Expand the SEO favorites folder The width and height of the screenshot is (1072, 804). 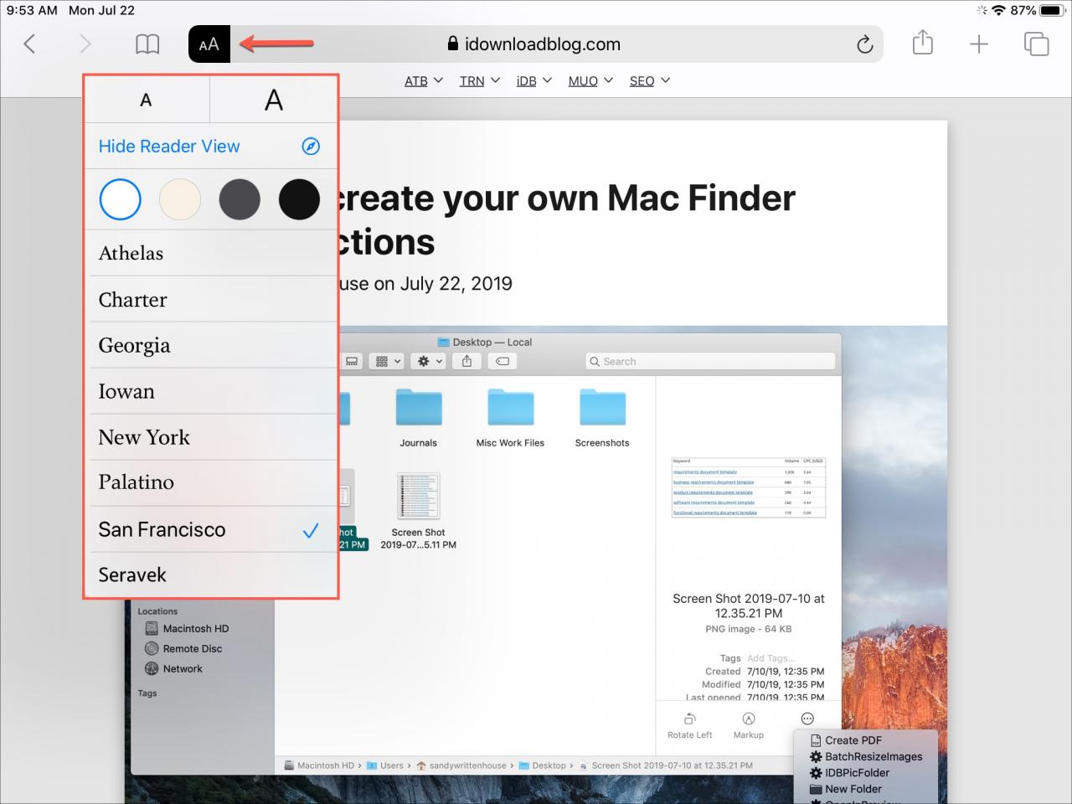650,80
